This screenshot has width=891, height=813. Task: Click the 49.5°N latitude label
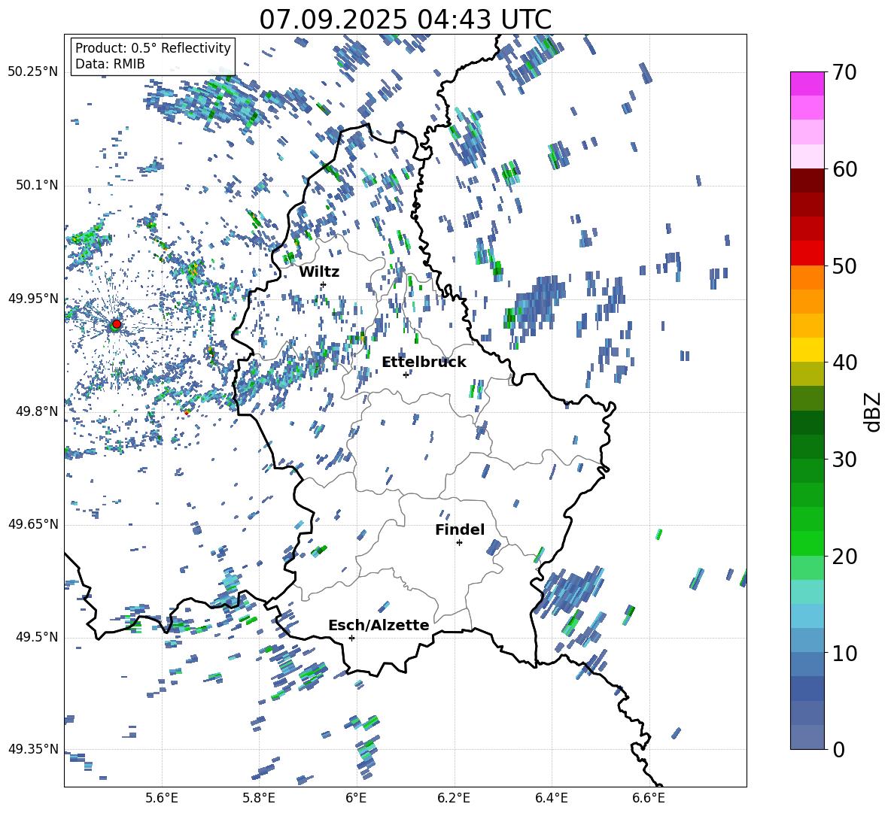click(36, 637)
